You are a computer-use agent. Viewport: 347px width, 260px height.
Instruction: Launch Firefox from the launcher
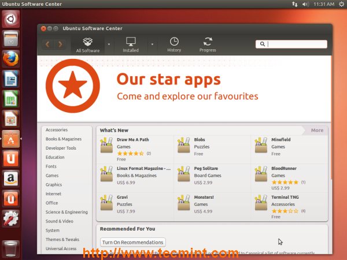[x=10, y=59]
